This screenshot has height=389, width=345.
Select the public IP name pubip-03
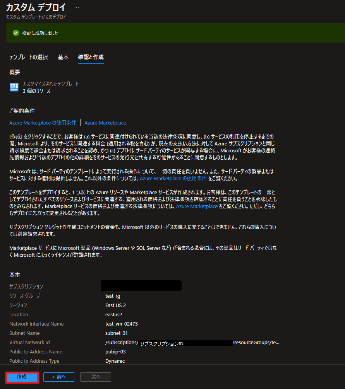tap(115, 352)
